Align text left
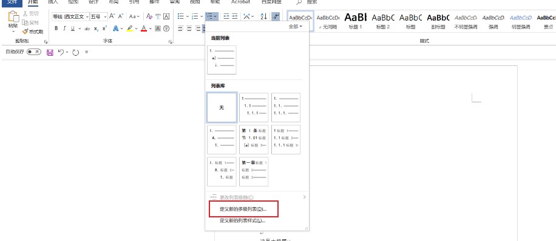The width and height of the screenshot is (556, 241). pos(180,28)
